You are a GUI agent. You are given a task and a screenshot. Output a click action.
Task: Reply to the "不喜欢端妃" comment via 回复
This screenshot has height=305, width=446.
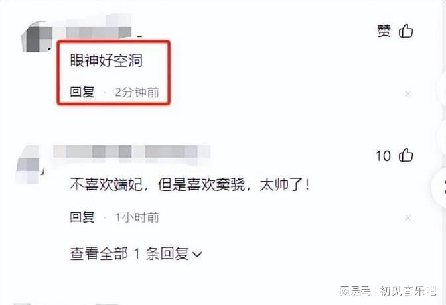pyautogui.click(x=82, y=217)
